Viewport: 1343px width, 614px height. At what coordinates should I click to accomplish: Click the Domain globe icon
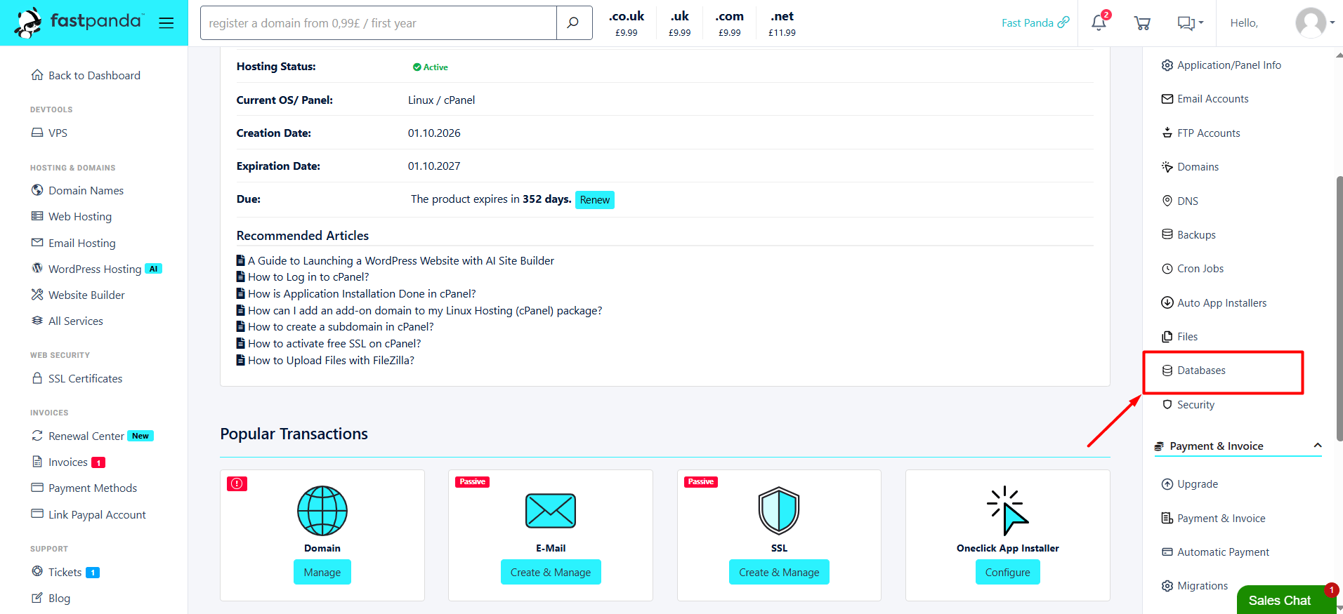(322, 510)
